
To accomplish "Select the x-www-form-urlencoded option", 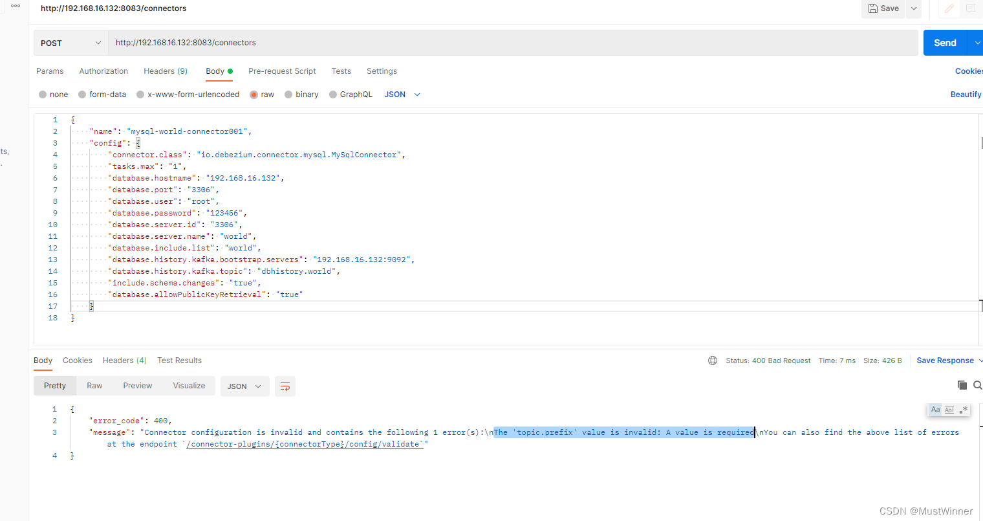I will (188, 94).
